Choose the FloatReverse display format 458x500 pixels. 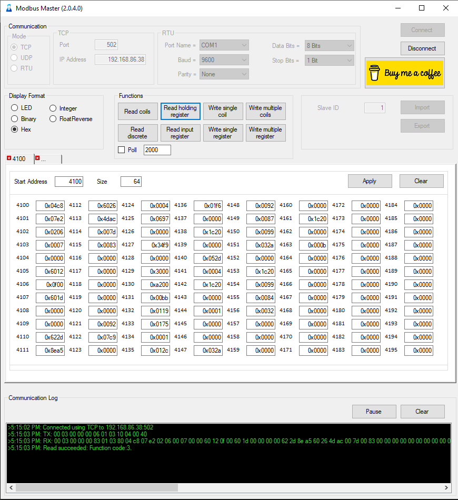53,119
